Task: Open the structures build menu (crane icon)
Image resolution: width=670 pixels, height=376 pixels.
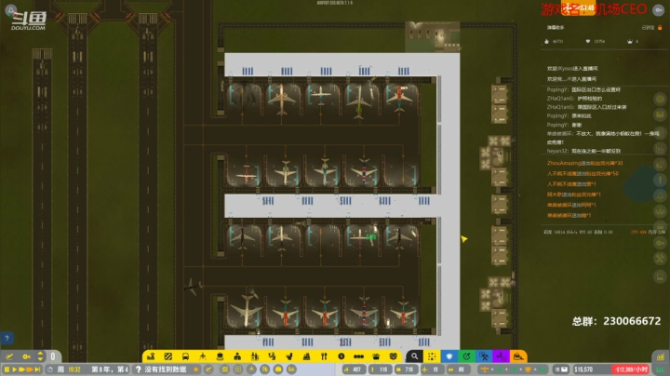Action: tap(151, 356)
